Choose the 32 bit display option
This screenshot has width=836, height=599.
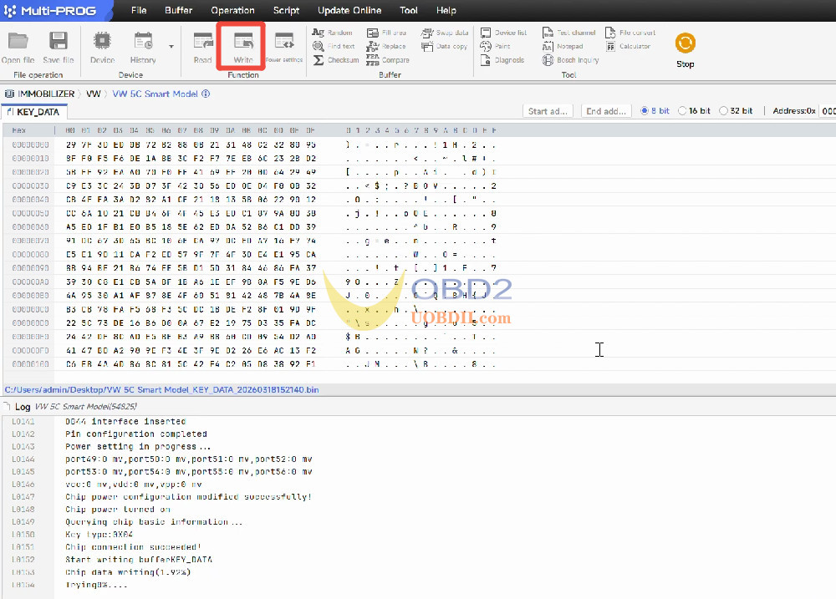coord(724,111)
